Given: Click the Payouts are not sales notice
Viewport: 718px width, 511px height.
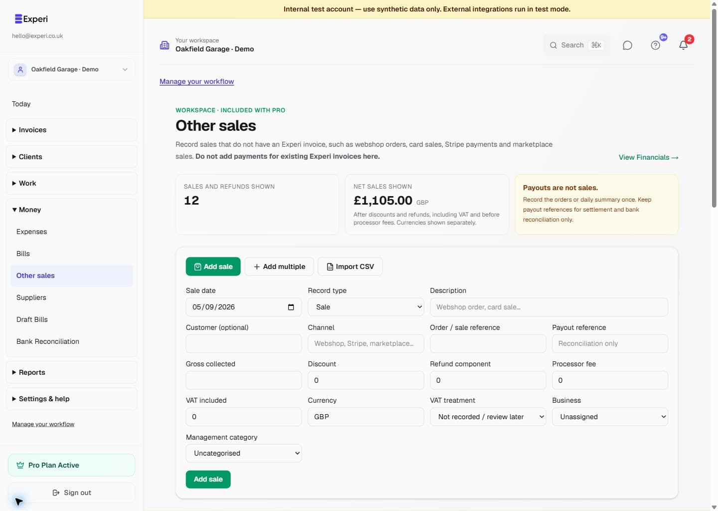Looking at the screenshot, I should (x=596, y=205).
